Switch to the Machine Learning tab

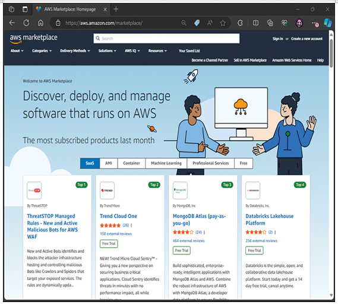(166, 163)
